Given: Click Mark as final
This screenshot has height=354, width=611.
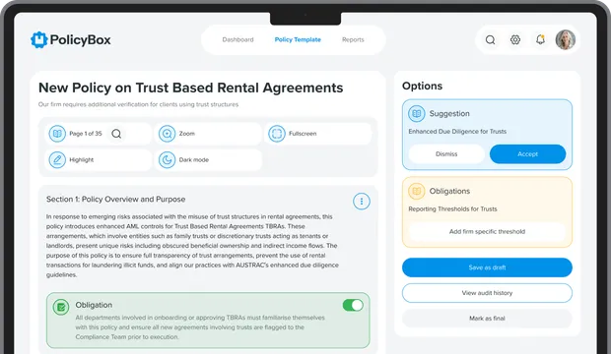Looking at the screenshot, I should point(487,319).
